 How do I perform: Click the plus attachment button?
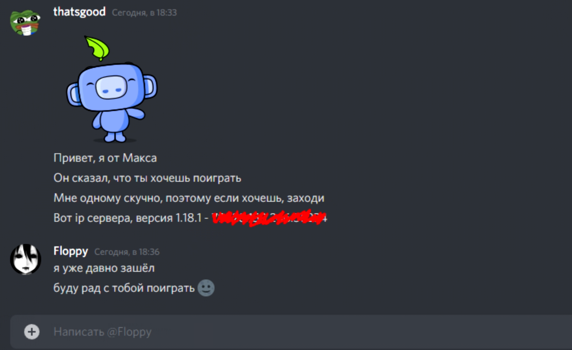coord(32,332)
